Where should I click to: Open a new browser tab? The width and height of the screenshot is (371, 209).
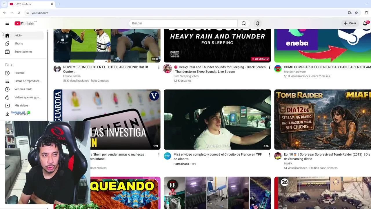[59, 4]
